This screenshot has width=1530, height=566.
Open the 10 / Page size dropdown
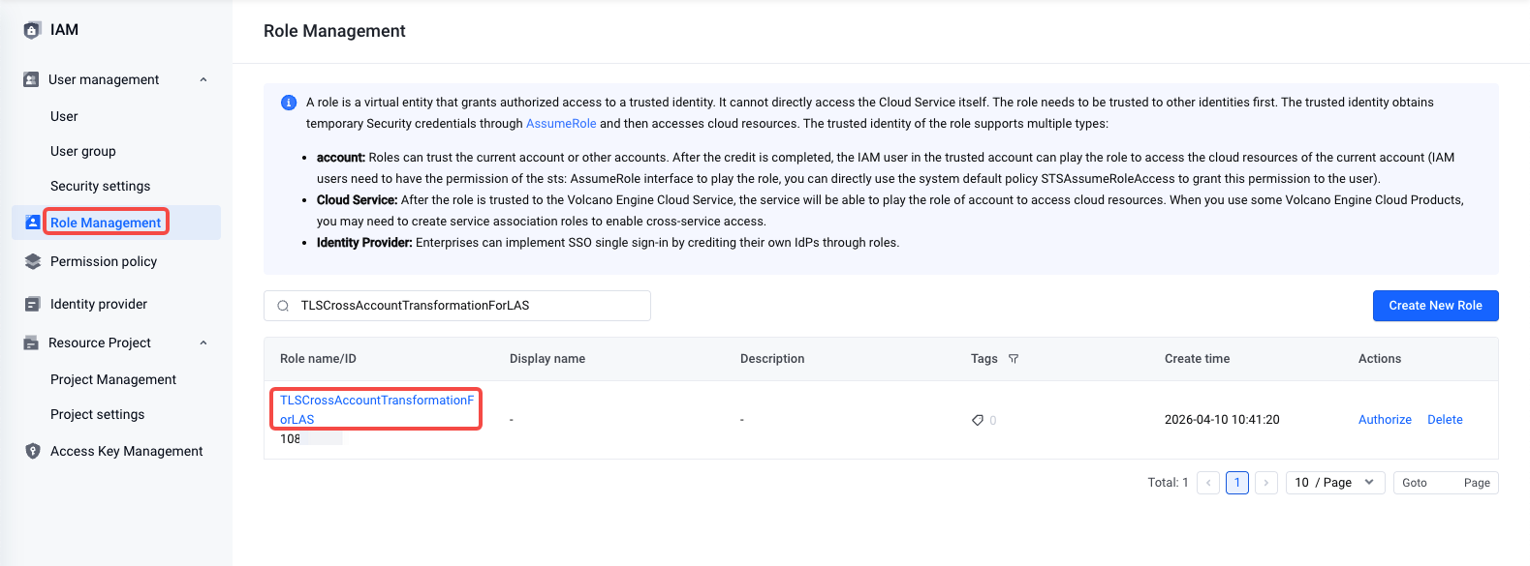coord(1335,483)
